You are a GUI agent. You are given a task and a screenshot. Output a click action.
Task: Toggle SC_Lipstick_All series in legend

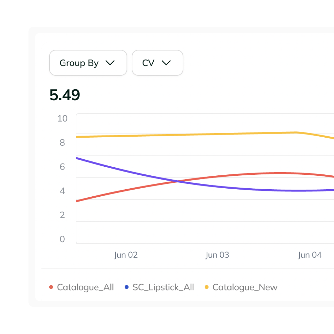pos(159,287)
